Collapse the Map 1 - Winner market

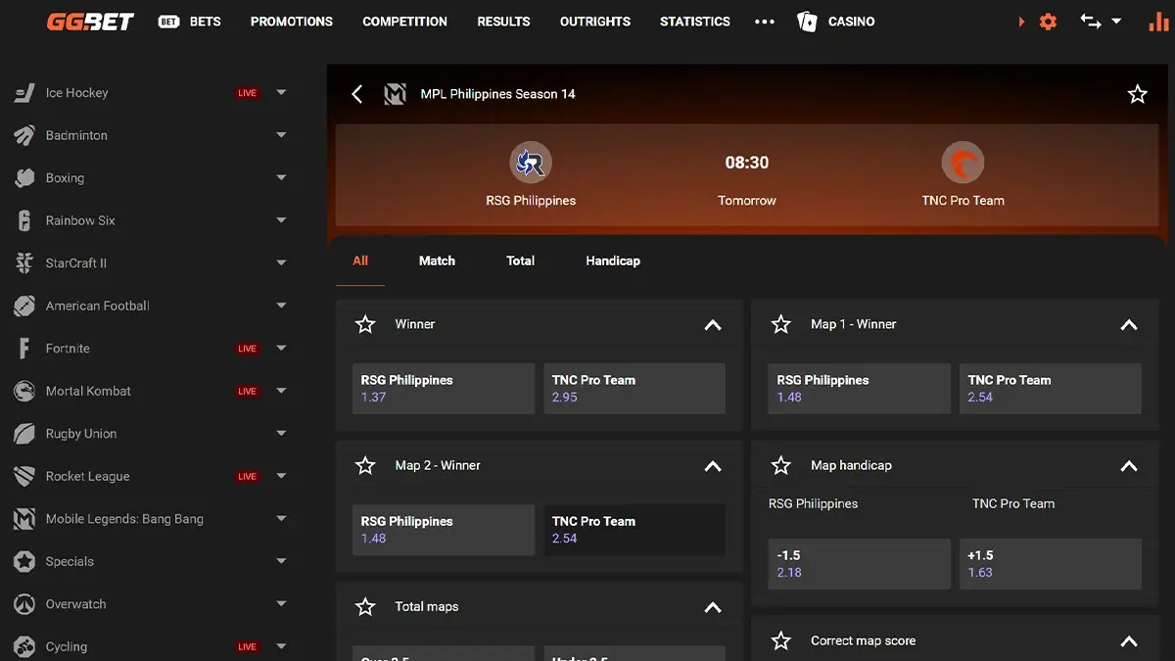(1129, 325)
